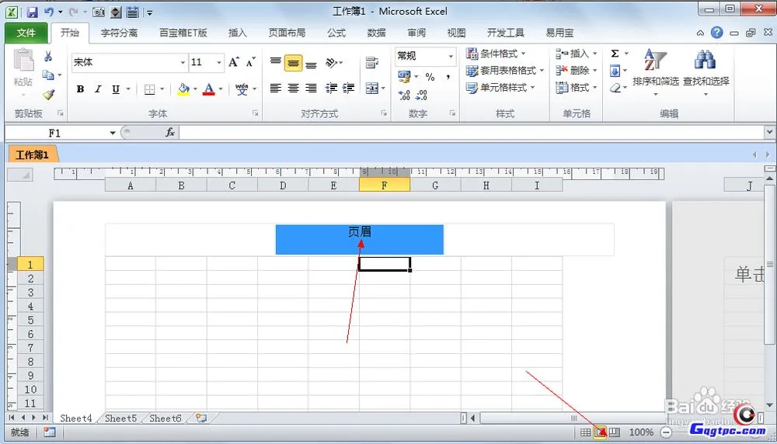Open the Conditional Formatting (条件格式) dropdown
Screen dimensions: 777x444
[x=497, y=54]
